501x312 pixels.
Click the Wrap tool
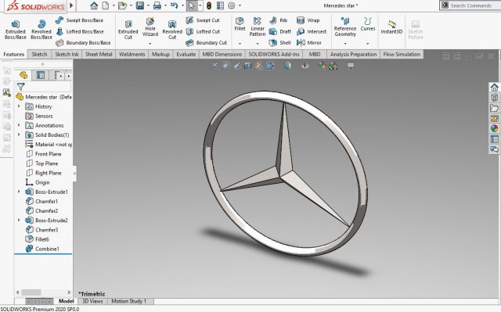(x=308, y=20)
